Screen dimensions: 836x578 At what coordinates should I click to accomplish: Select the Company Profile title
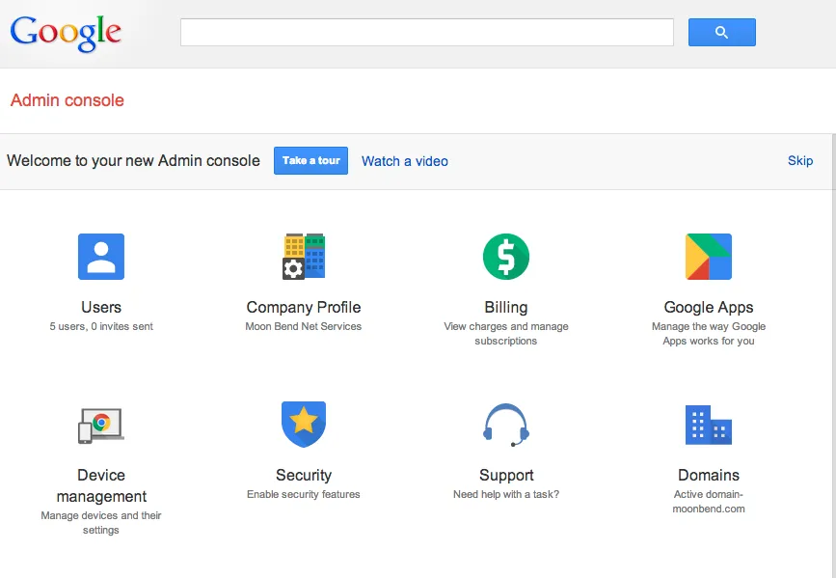(x=304, y=308)
